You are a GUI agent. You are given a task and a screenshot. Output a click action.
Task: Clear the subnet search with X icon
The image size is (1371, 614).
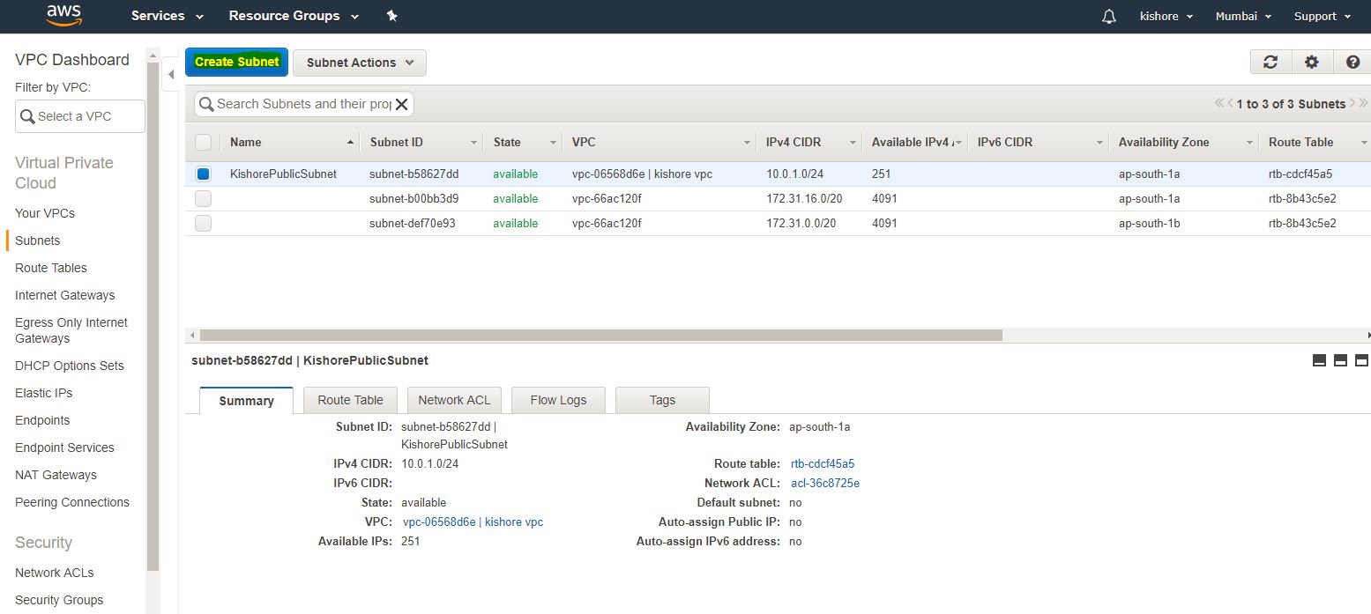401,104
